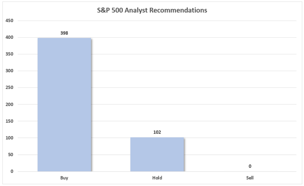Pick the 250 vertical axis label

(x=10, y=87)
